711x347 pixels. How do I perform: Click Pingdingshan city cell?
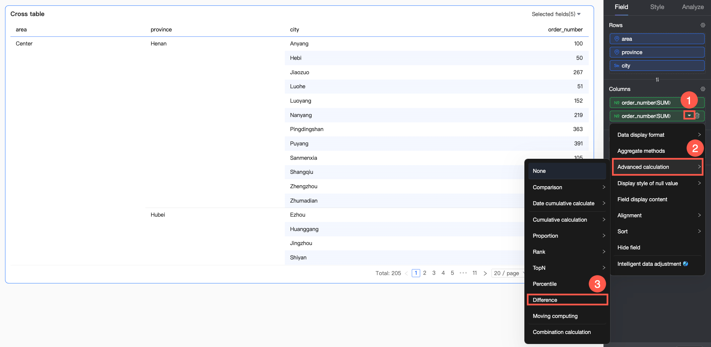click(x=307, y=129)
